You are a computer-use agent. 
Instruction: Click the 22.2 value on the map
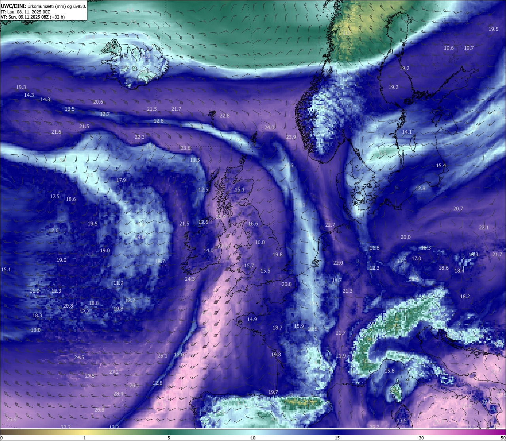pos(66,428)
